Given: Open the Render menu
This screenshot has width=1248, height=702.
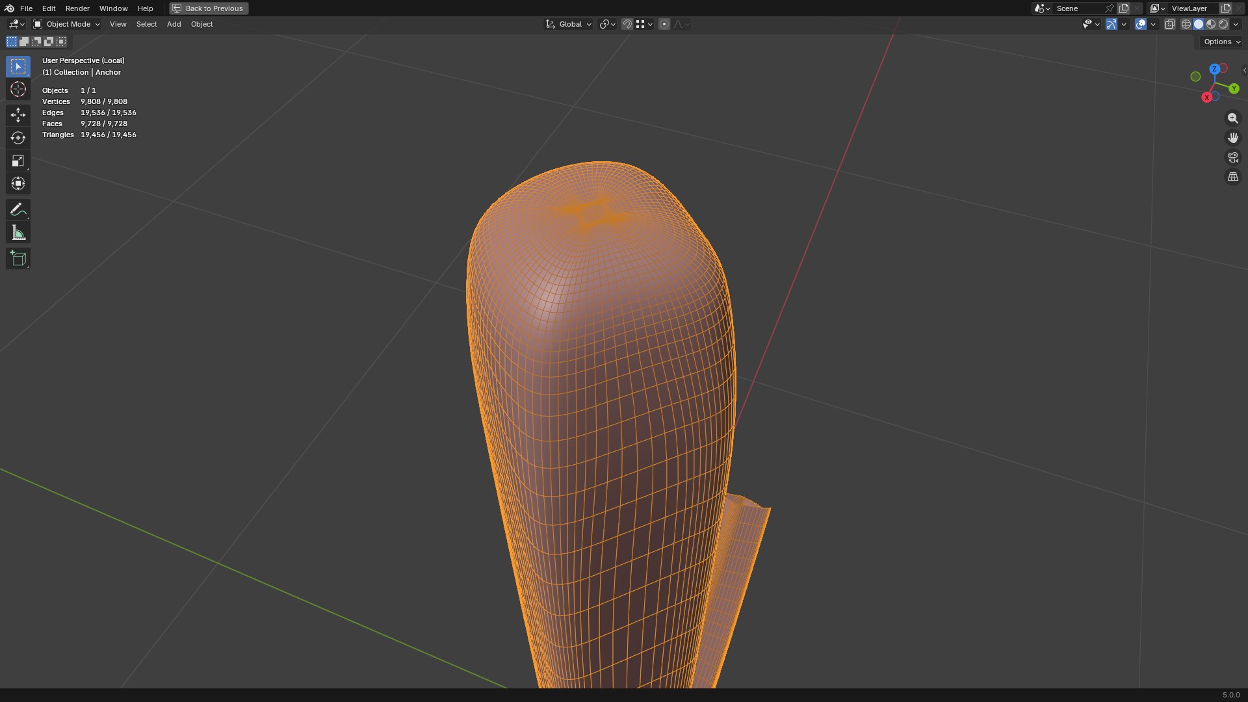Looking at the screenshot, I should coord(77,8).
